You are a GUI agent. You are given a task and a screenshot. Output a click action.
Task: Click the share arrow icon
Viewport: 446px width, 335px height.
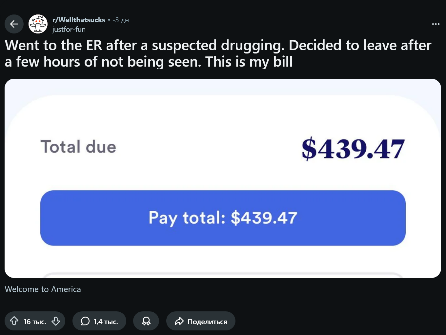(x=179, y=321)
